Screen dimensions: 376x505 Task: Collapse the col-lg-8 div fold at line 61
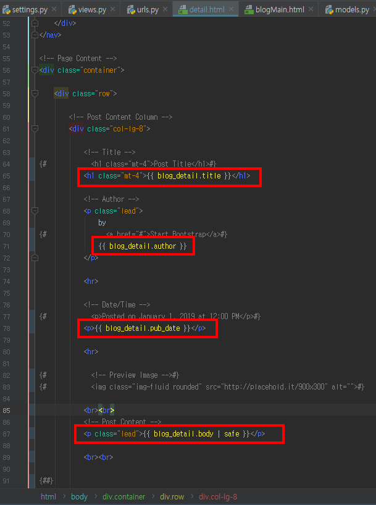coord(35,129)
